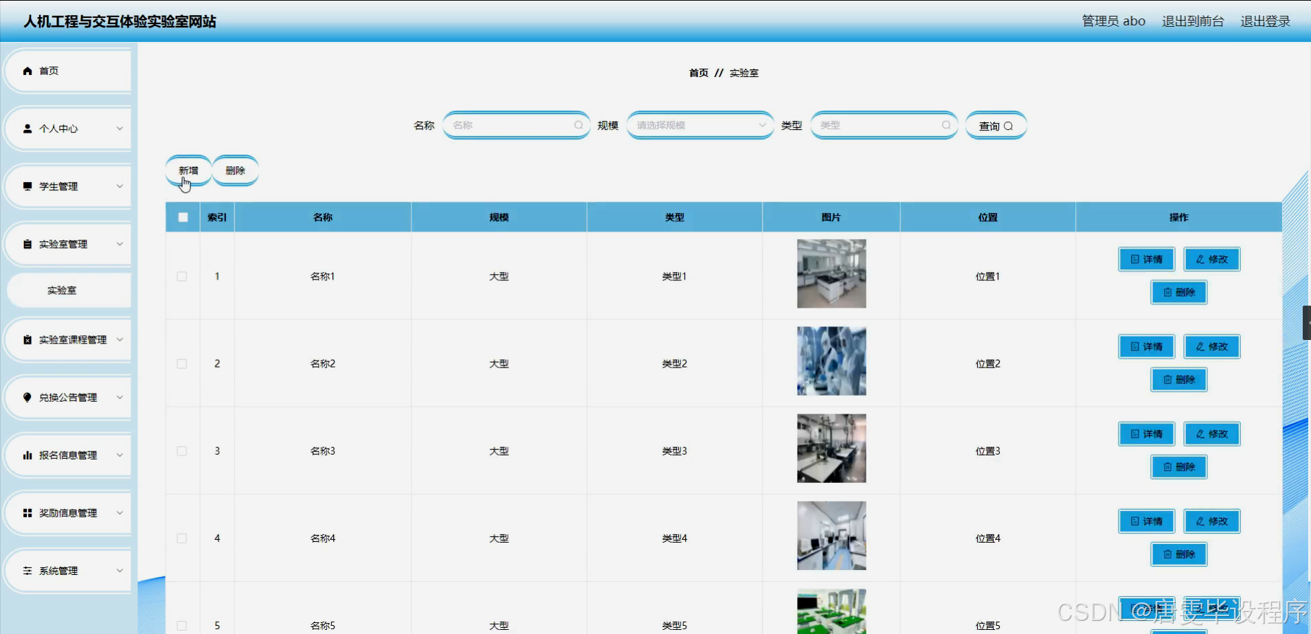The image size is (1311, 634).
Task: Open the lab photo thumbnail in row 3
Action: click(x=831, y=448)
